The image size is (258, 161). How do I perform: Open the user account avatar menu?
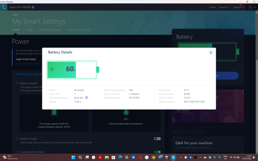point(251,7)
